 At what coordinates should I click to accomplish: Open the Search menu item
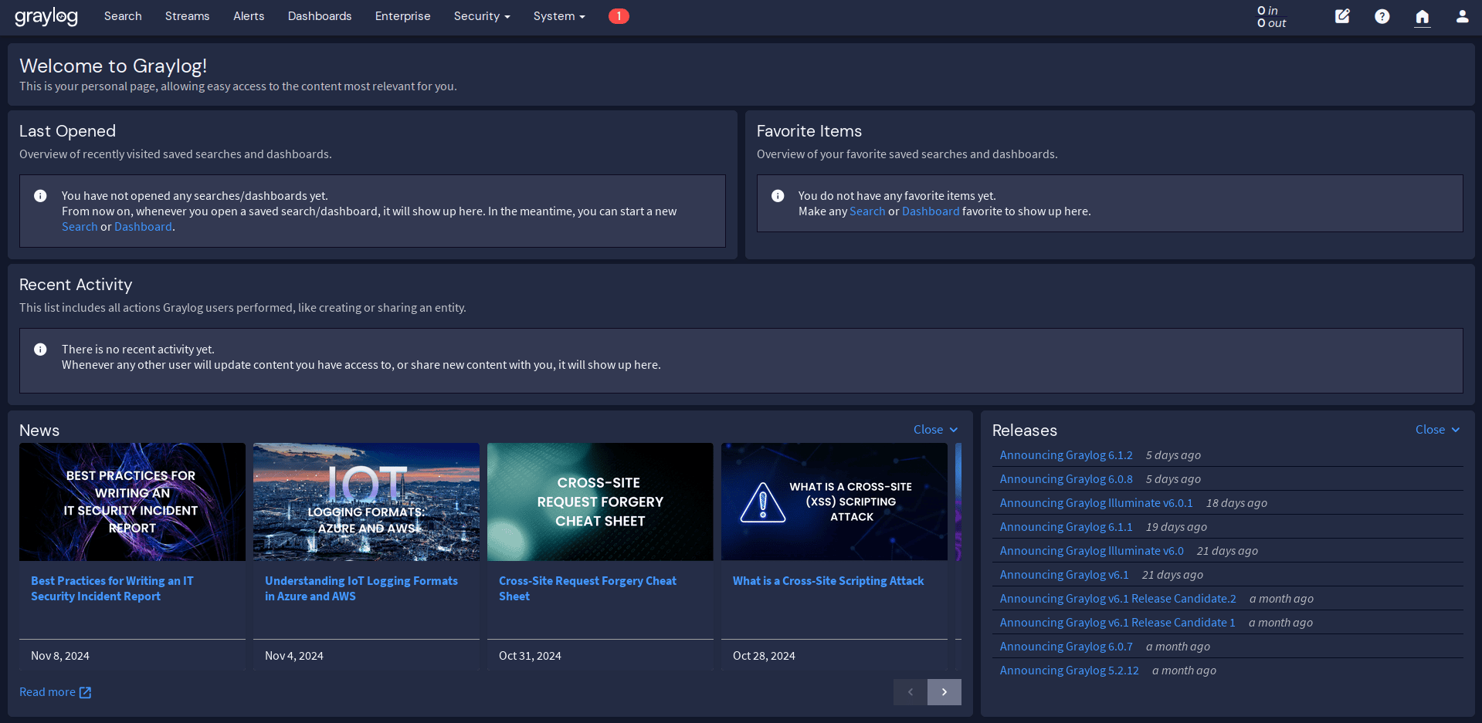tap(123, 16)
